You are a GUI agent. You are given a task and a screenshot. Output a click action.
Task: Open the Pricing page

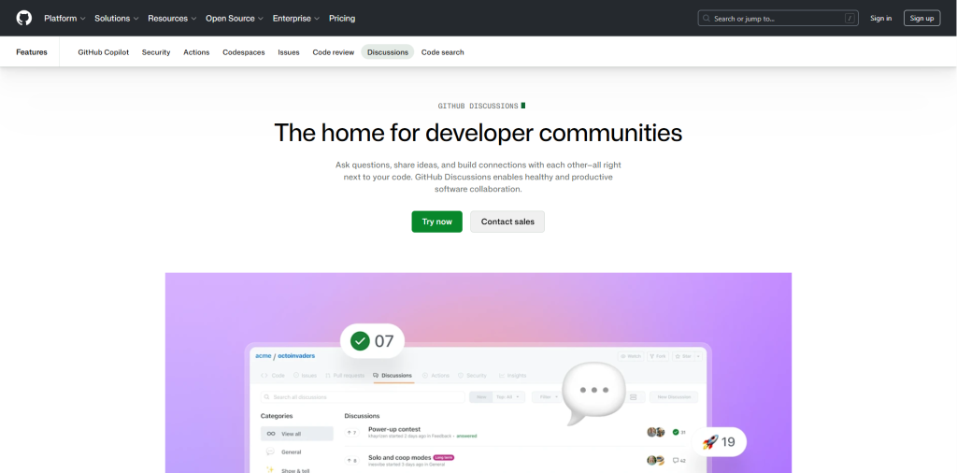[342, 19]
